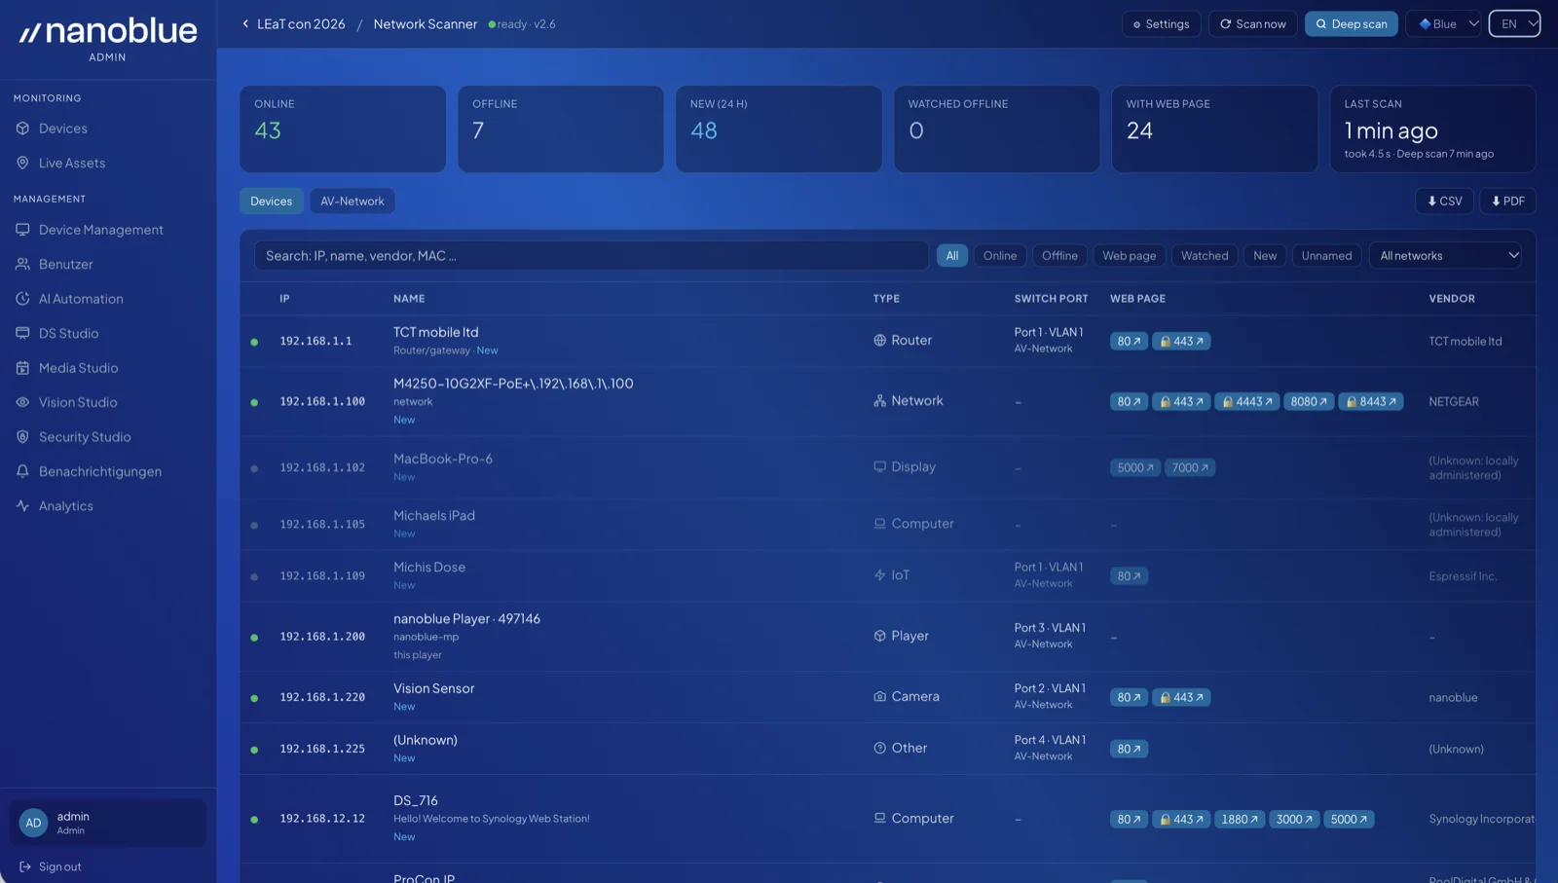Open port 5000 for MacBook-Pro-6

click(1135, 468)
